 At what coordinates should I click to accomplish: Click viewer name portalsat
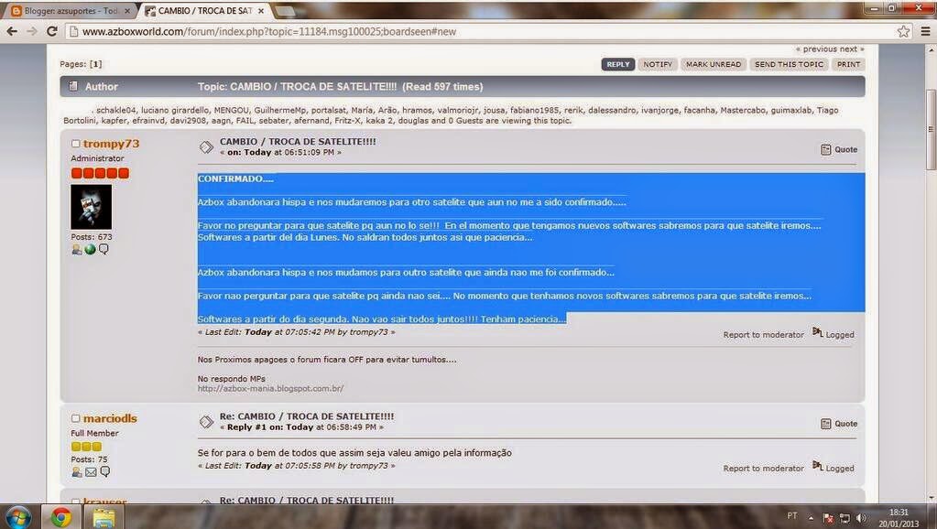328,110
